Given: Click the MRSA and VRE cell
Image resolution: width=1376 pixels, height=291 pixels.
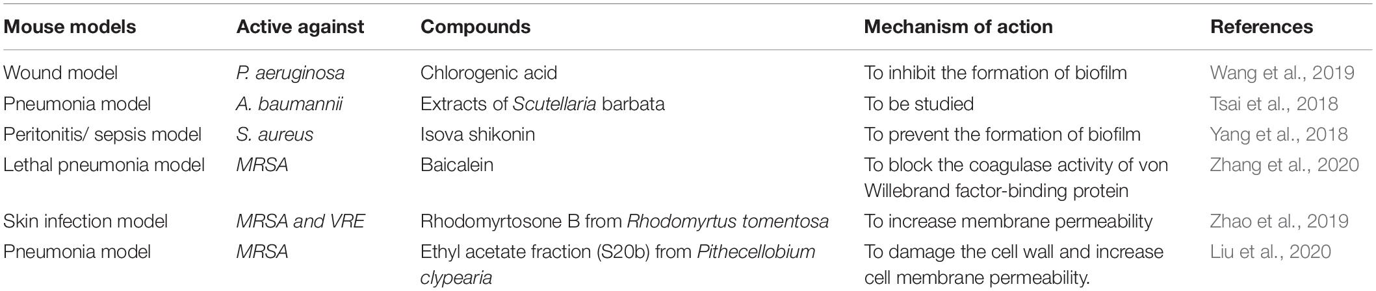Looking at the screenshot, I should click(x=300, y=221).
